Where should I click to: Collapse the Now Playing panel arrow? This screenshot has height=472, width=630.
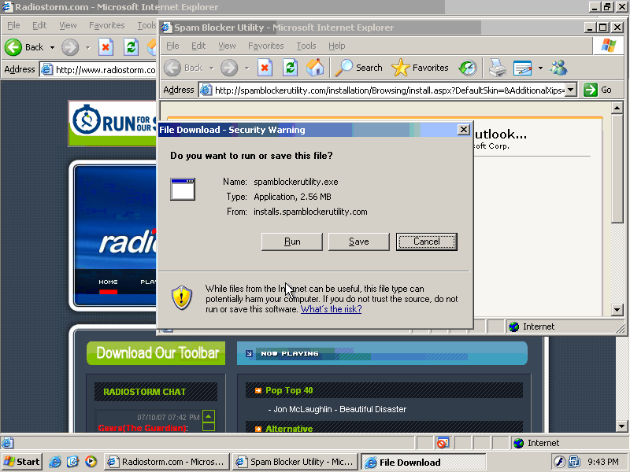(249, 353)
